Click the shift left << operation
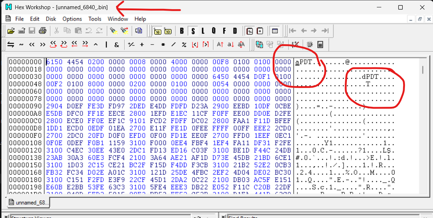The height and width of the screenshot is (218, 433). coord(32,44)
